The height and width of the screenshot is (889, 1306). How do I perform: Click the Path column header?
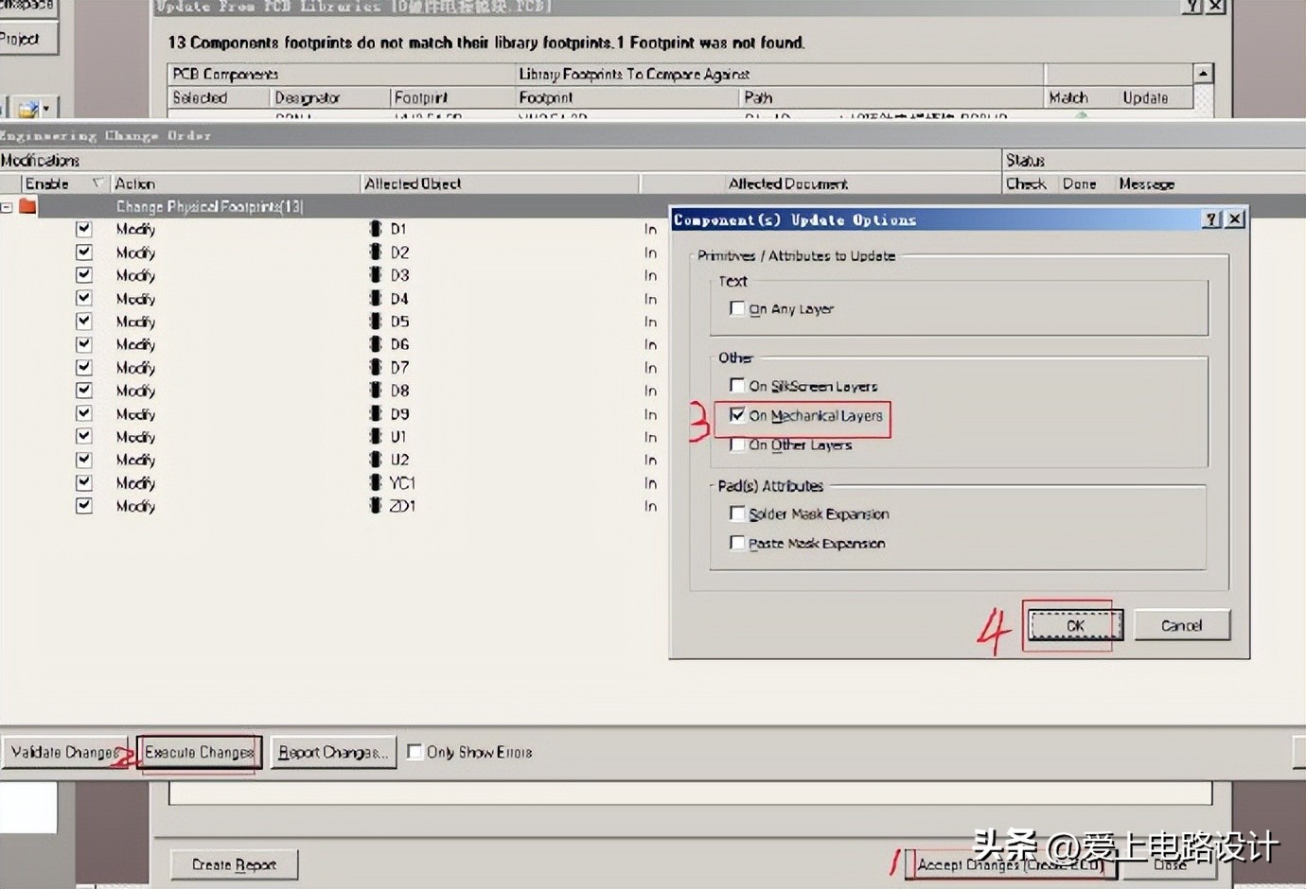click(x=891, y=97)
